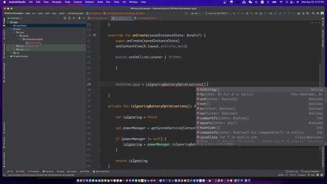Open the Build tool window at bottom
This screenshot has height=184, width=327.
coord(60,172)
